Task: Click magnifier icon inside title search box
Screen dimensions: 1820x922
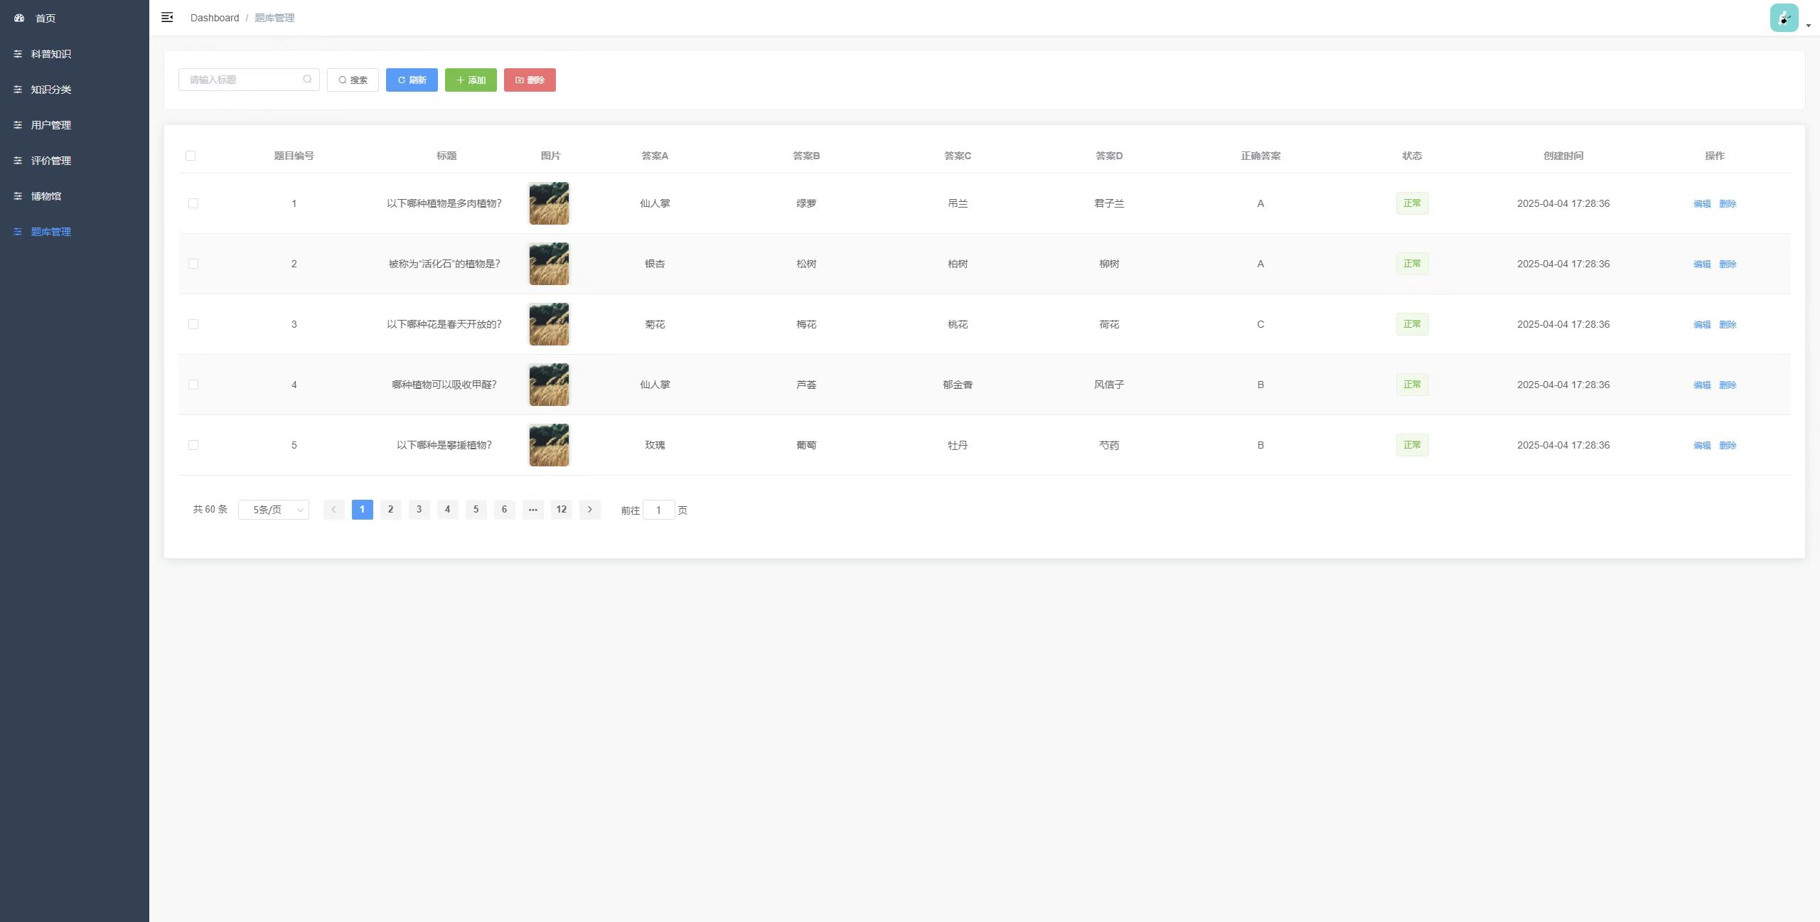Action: (307, 80)
